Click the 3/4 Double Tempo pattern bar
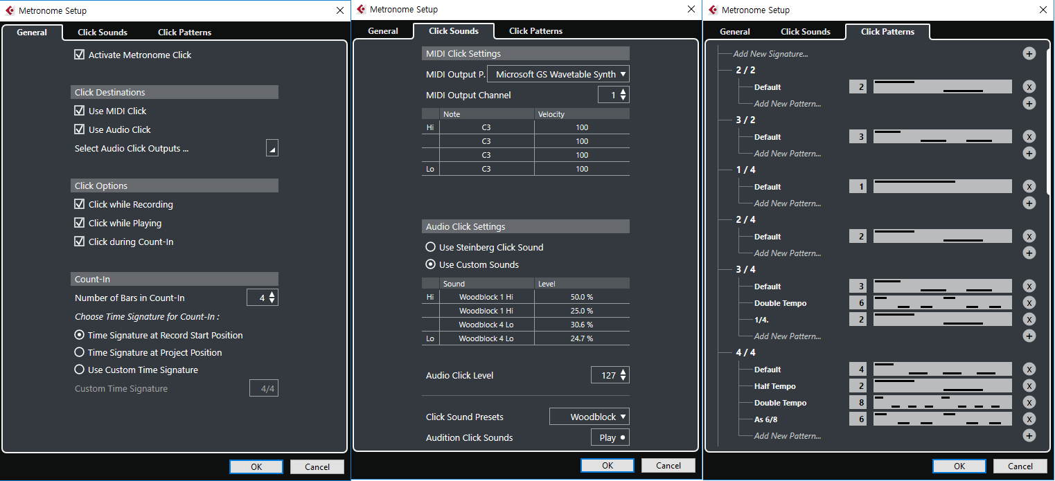 pyautogui.click(x=942, y=303)
